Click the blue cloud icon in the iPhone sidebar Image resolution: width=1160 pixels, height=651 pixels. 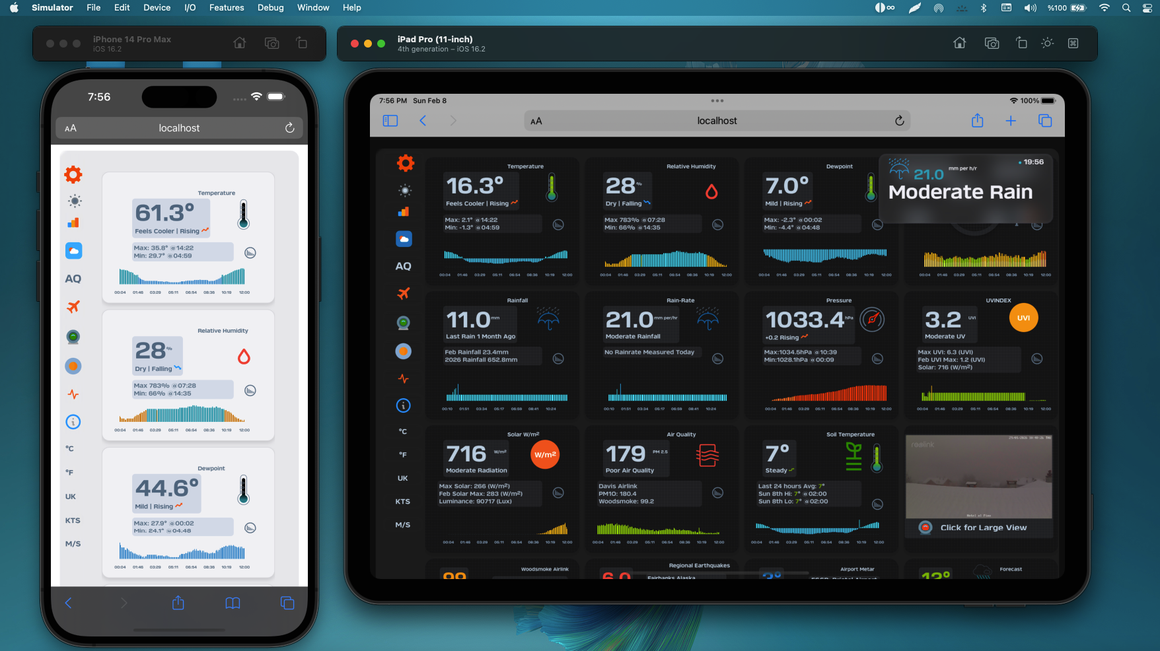(x=73, y=251)
